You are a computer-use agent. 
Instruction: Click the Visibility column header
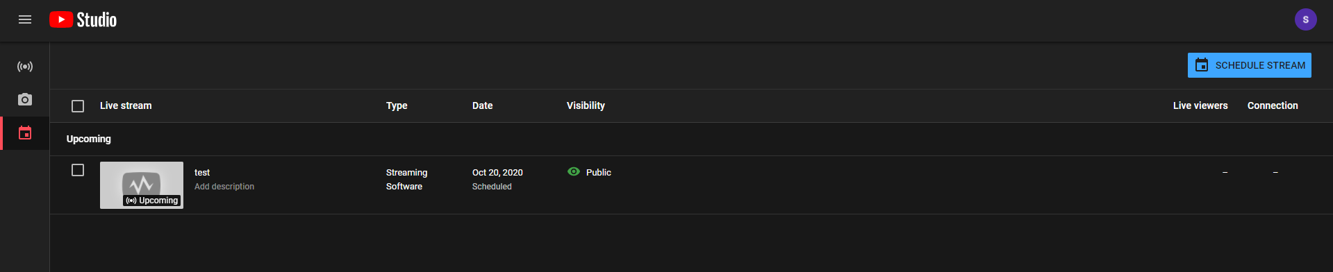586,105
